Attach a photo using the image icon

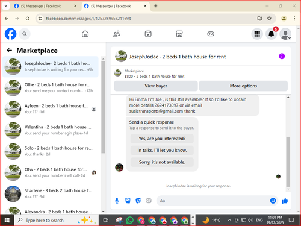[x=128, y=201]
